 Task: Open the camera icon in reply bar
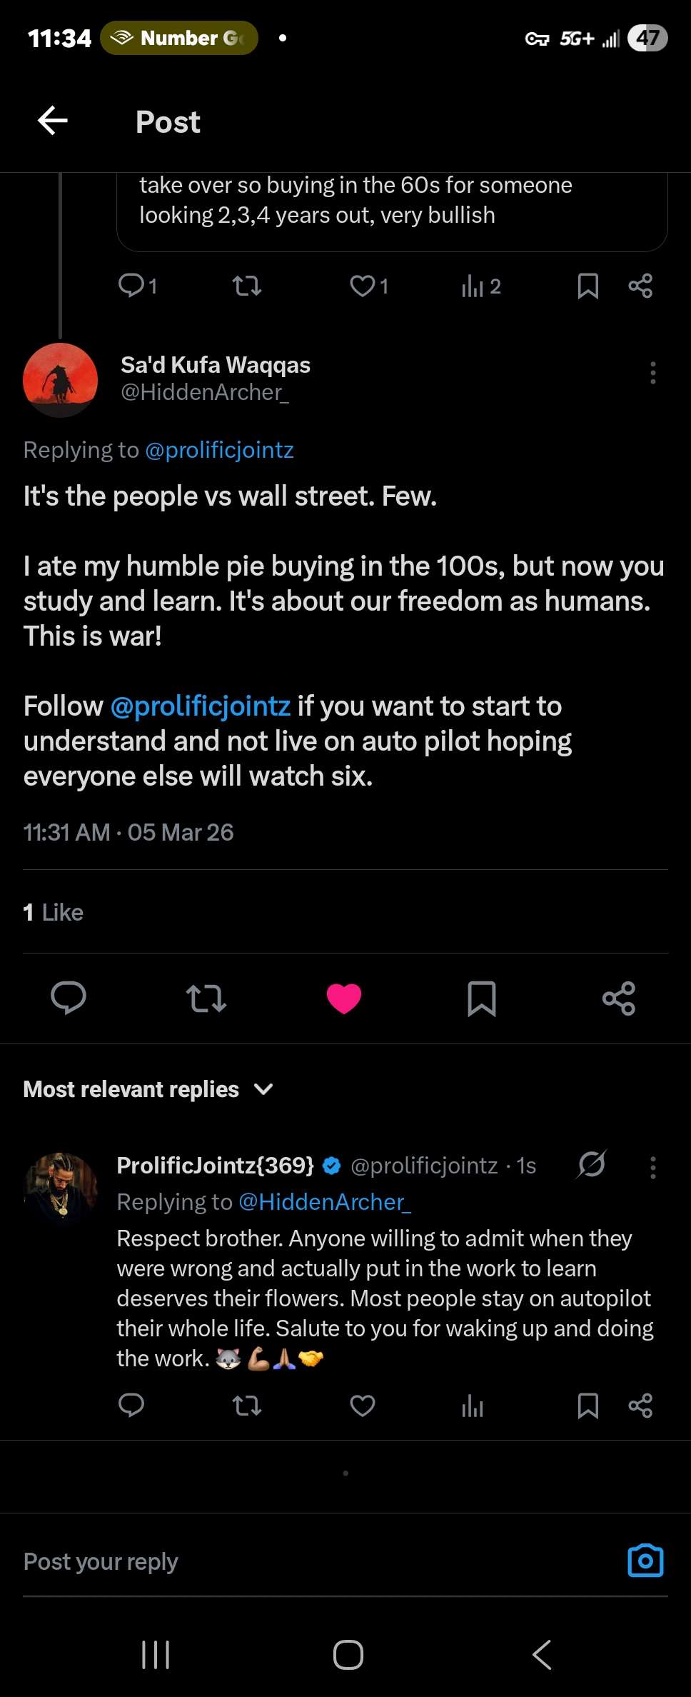[x=645, y=1561]
